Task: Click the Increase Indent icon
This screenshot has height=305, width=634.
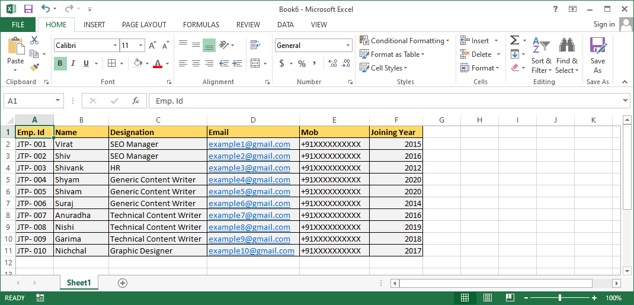Action: click(238, 63)
